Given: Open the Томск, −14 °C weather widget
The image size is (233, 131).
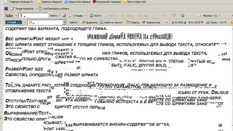Looking at the screenshot, I should point(216,23).
